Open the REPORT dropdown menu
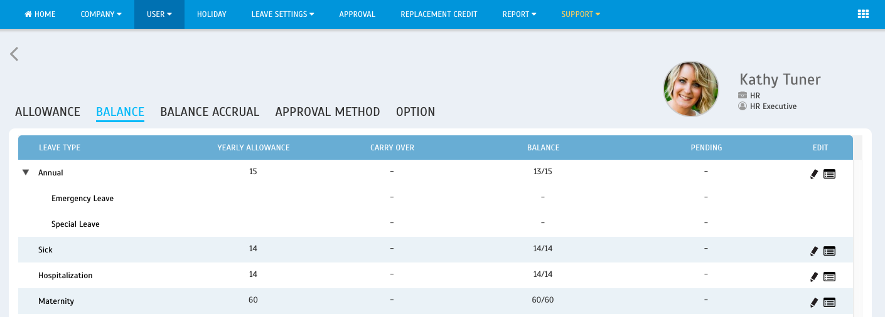Viewport: 885px width, 317px height. (x=519, y=14)
